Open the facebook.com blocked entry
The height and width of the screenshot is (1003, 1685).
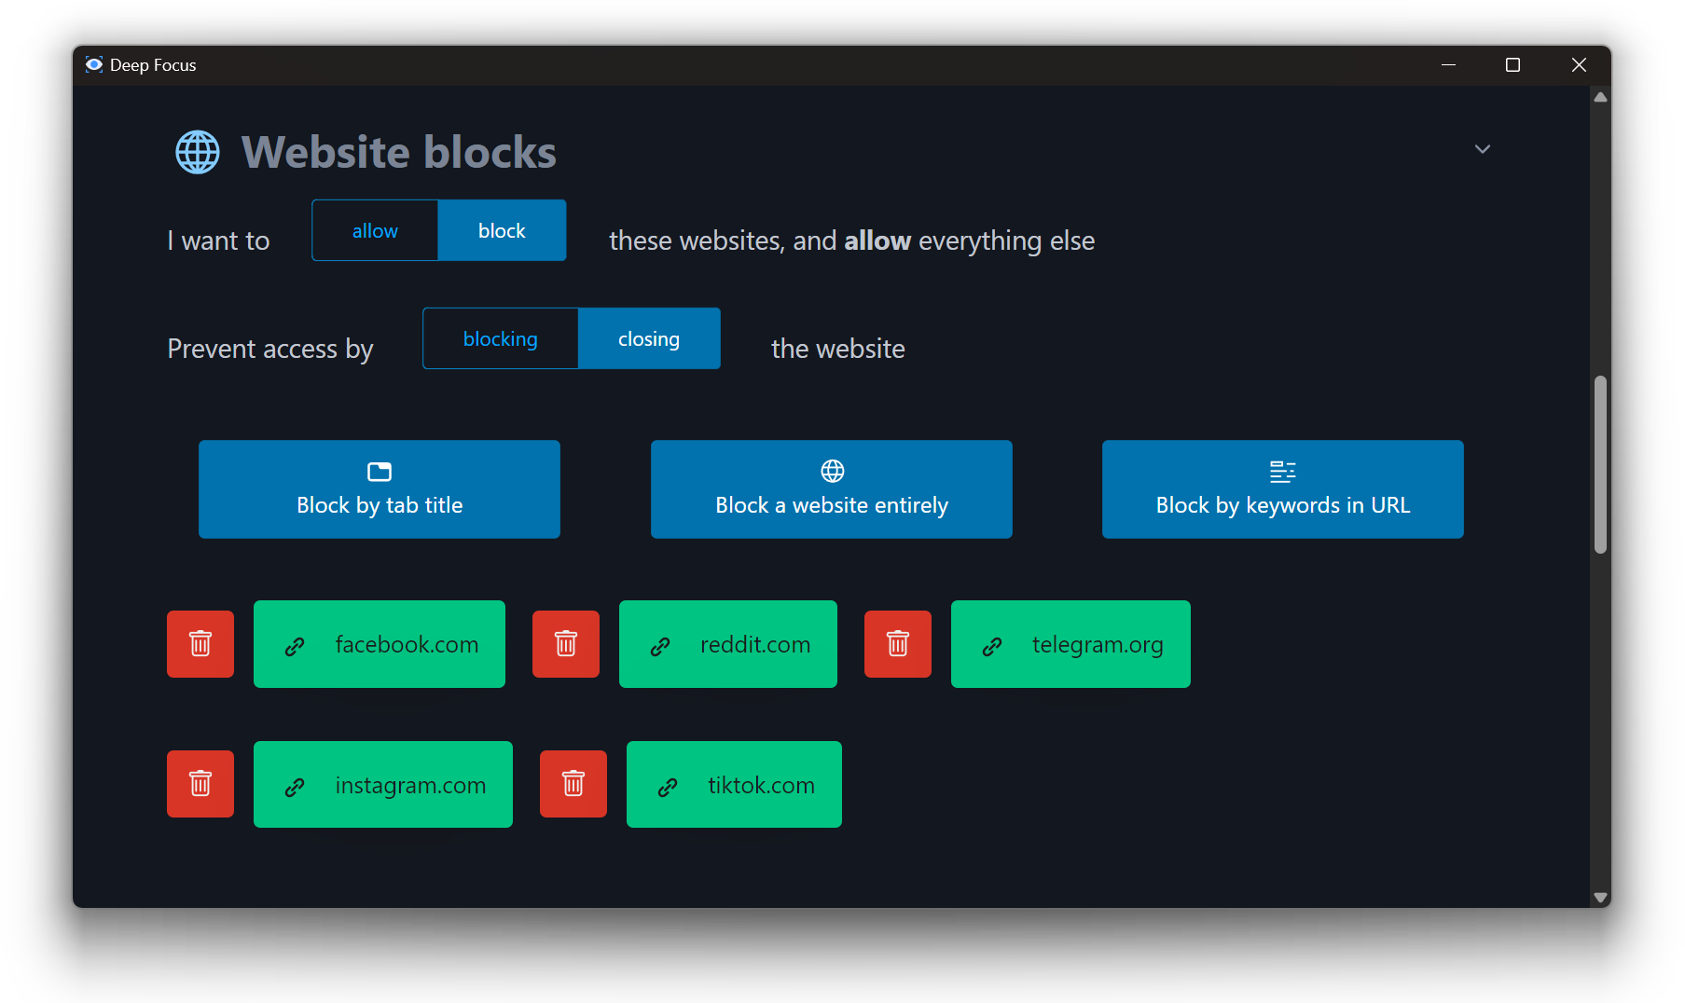[380, 644]
